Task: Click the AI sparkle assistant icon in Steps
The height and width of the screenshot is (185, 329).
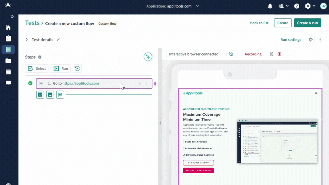Action: (148, 57)
